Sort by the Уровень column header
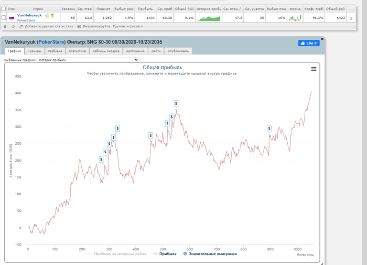Screen dimensions: 367x265 pos(68,9)
